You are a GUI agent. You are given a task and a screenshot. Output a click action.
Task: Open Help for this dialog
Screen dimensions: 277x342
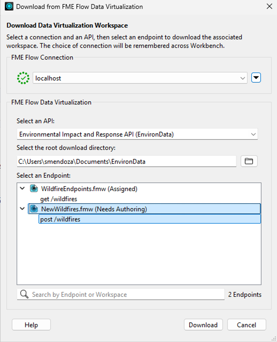point(31,325)
